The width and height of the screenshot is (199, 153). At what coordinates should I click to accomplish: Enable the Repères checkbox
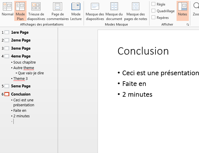click(154, 17)
